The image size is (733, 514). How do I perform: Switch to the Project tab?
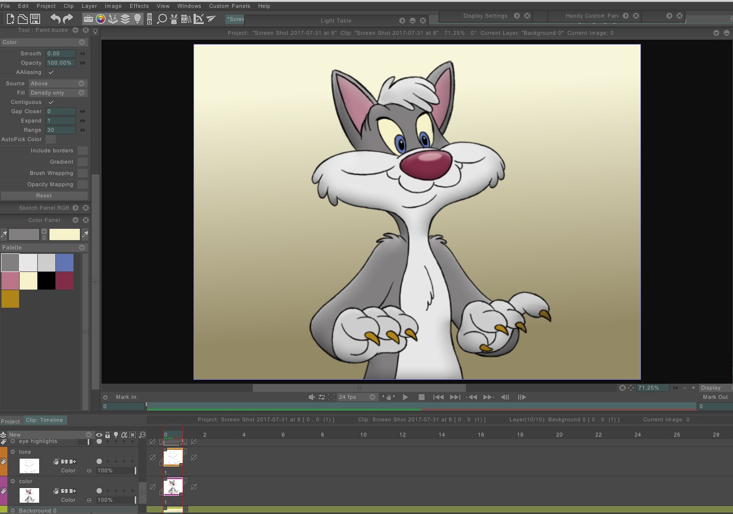[x=10, y=421]
